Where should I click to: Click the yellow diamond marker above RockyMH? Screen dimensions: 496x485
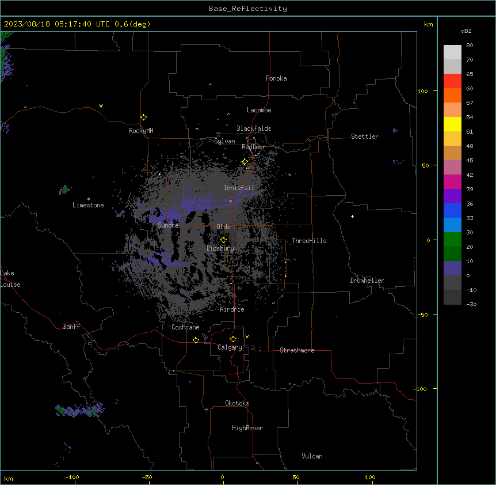coord(144,118)
